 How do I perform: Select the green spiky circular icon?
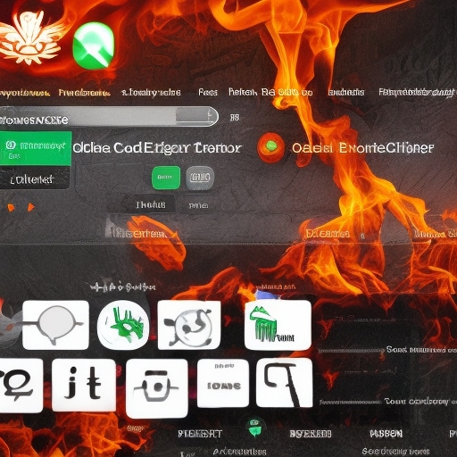click(123, 325)
